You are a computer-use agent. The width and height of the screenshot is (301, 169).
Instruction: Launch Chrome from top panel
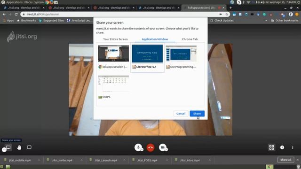(47, 2)
